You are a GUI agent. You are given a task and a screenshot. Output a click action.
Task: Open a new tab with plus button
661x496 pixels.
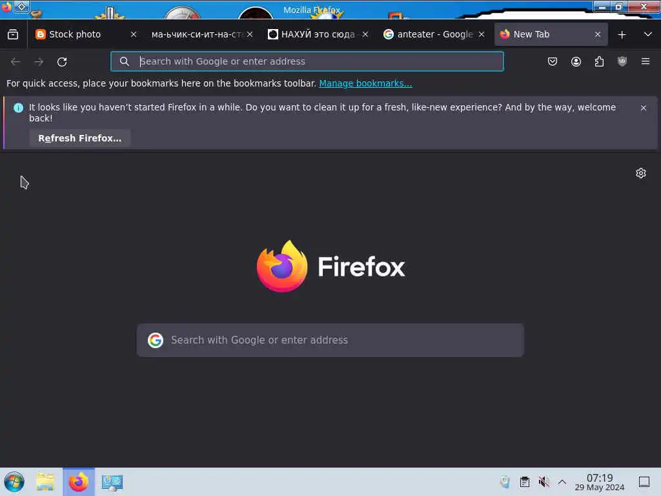click(622, 35)
